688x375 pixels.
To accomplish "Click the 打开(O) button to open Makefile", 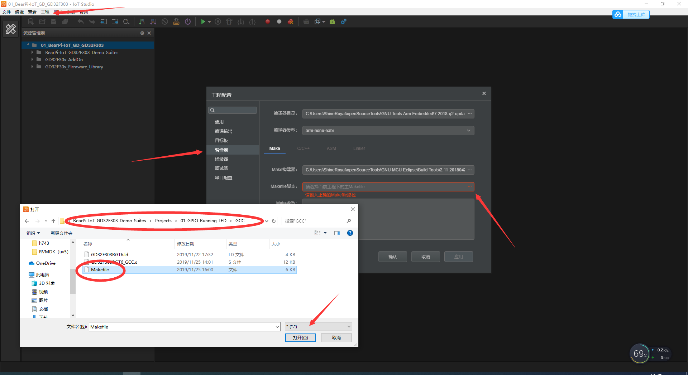I will pyautogui.click(x=300, y=337).
